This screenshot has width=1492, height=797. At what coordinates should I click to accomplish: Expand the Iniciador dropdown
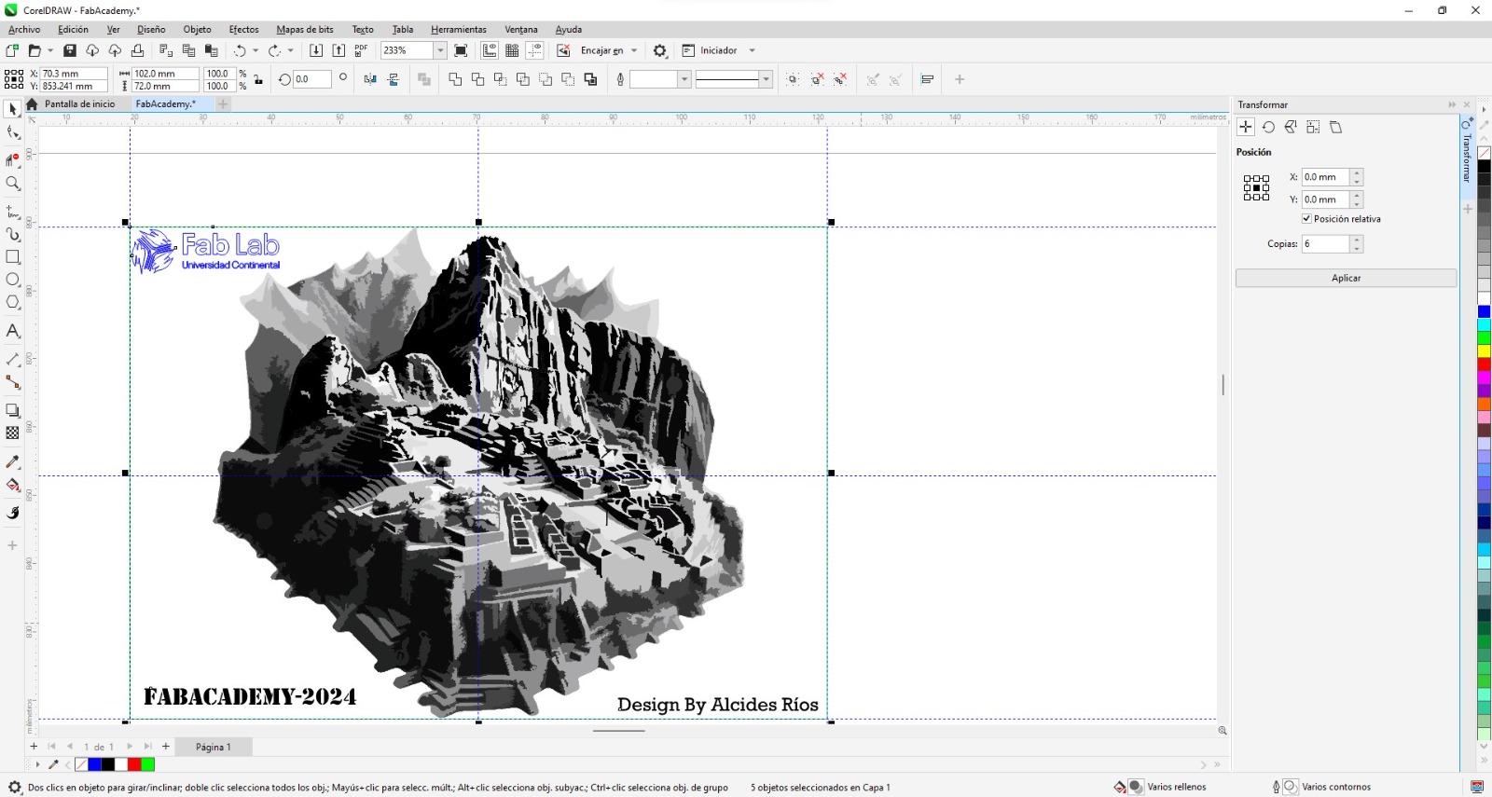click(x=752, y=50)
